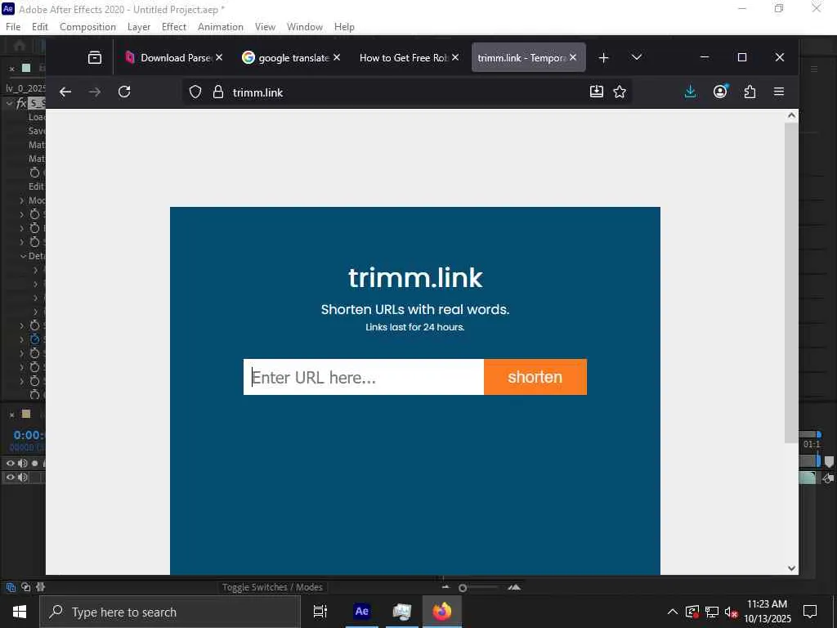
Task: Open the Composition menu
Action: coord(87,27)
